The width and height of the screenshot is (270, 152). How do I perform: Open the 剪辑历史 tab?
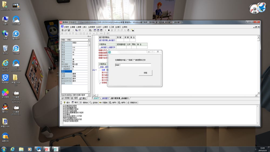(x=132, y=103)
